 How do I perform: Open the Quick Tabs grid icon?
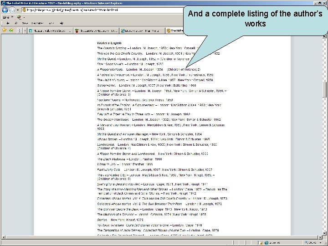(x=20, y=31)
